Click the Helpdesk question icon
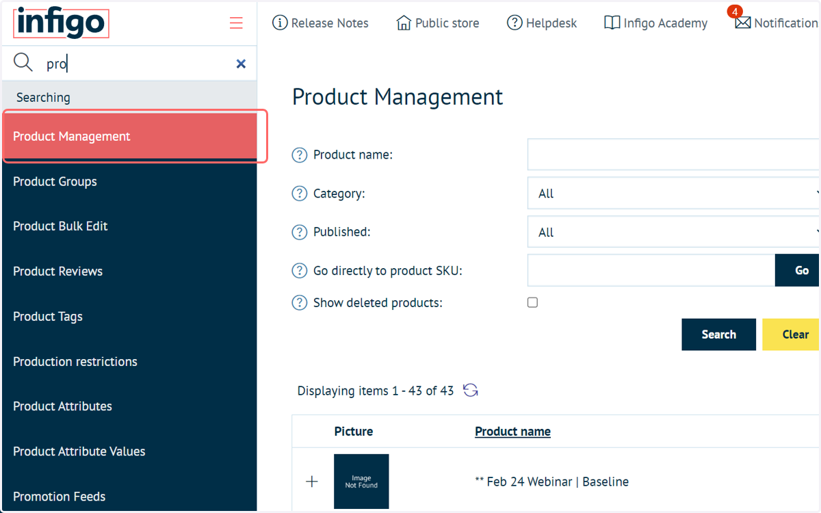 pyautogui.click(x=514, y=23)
